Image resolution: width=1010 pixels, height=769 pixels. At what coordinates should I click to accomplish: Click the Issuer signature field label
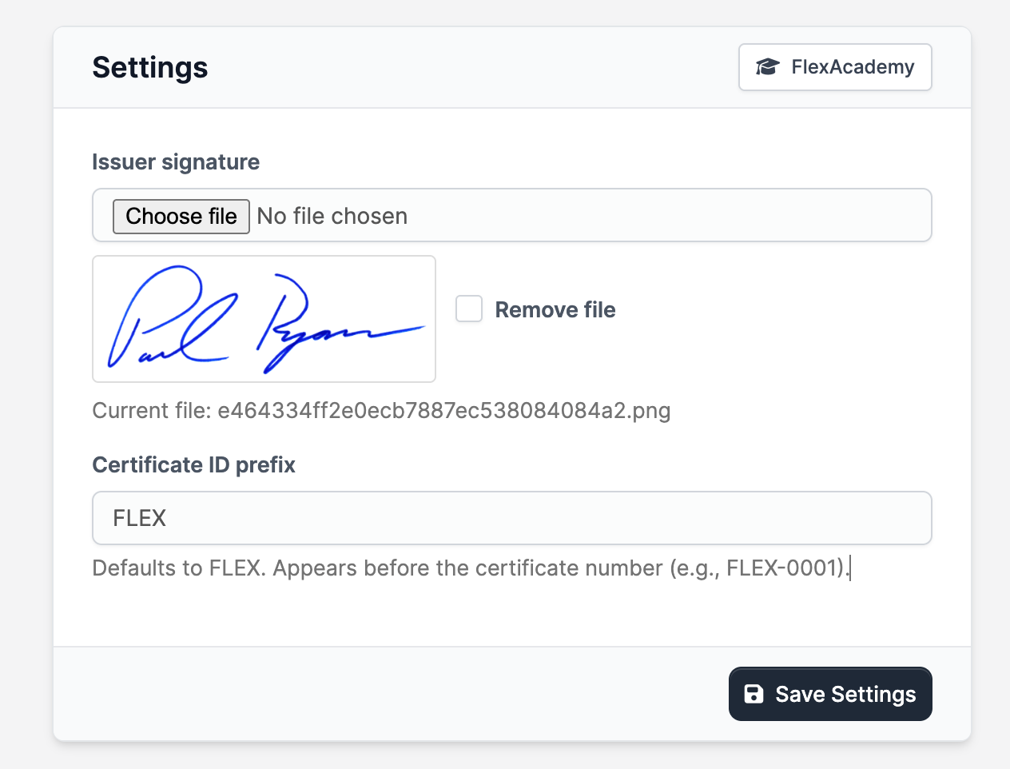176,162
